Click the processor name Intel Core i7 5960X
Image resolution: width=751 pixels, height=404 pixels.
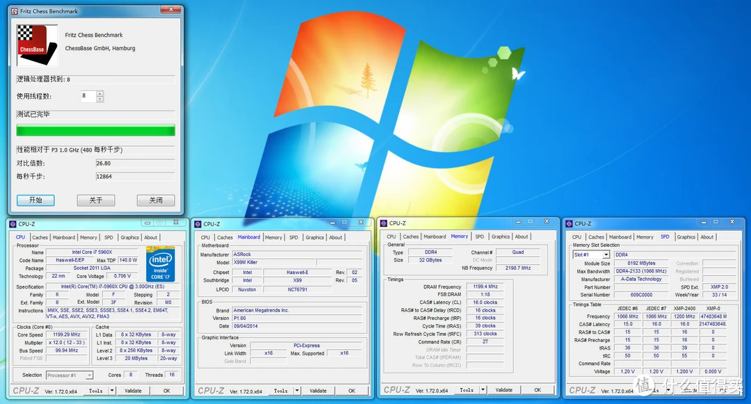point(92,252)
